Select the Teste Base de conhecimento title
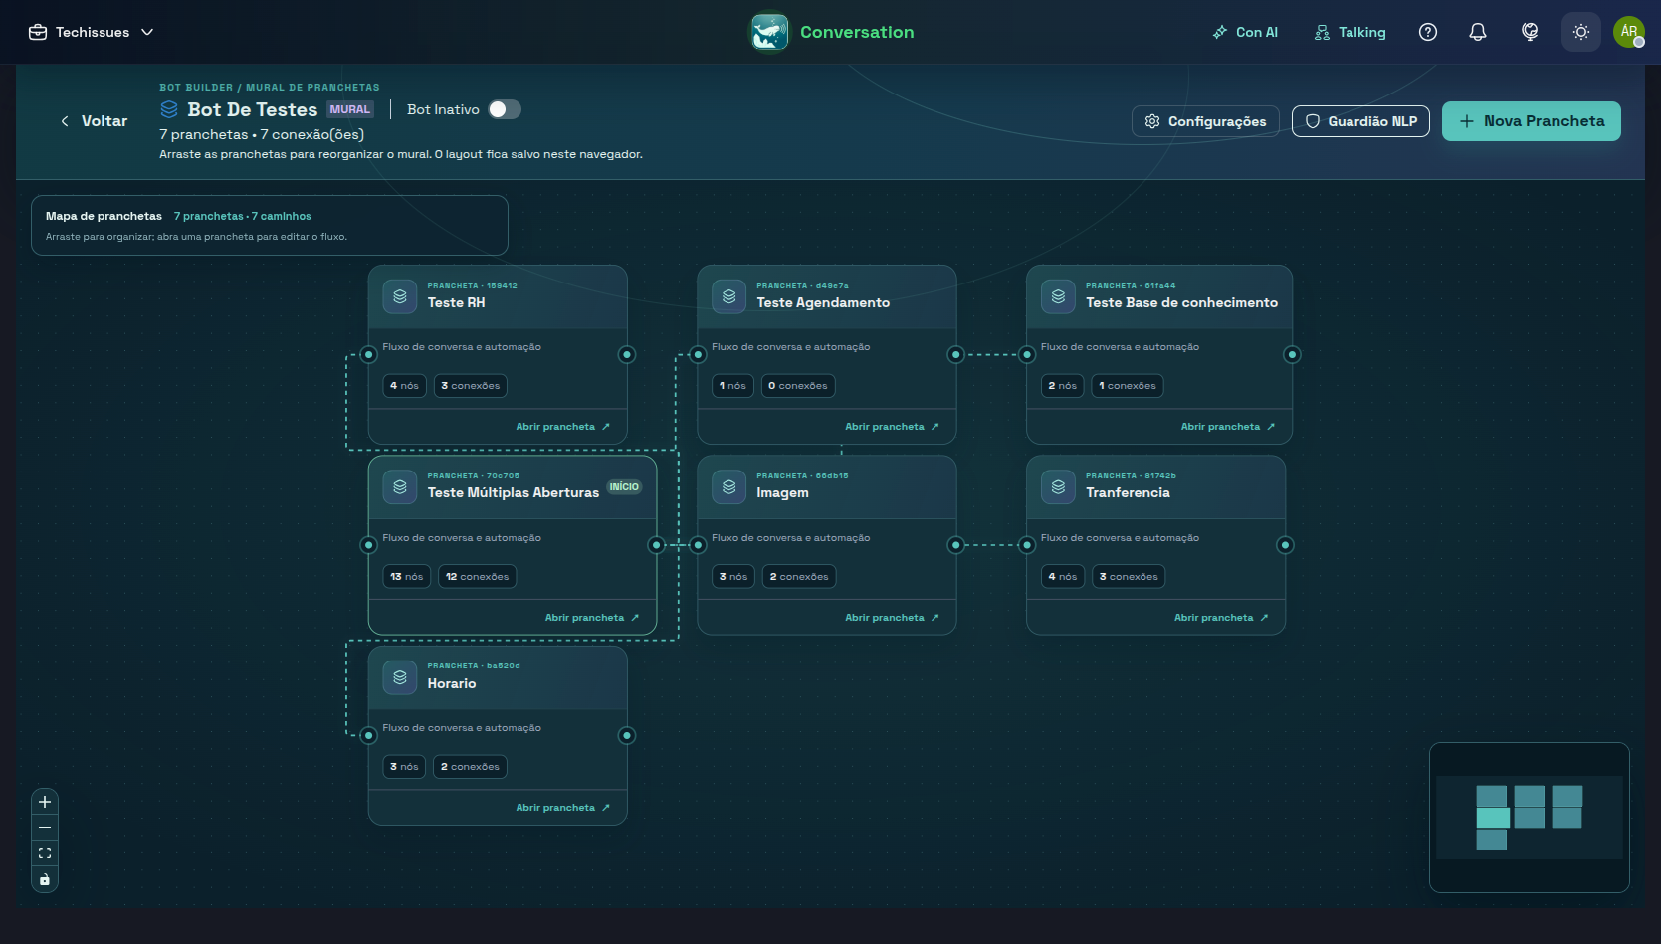The height and width of the screenshot is (944, 1661). [x=1181, y=302]
